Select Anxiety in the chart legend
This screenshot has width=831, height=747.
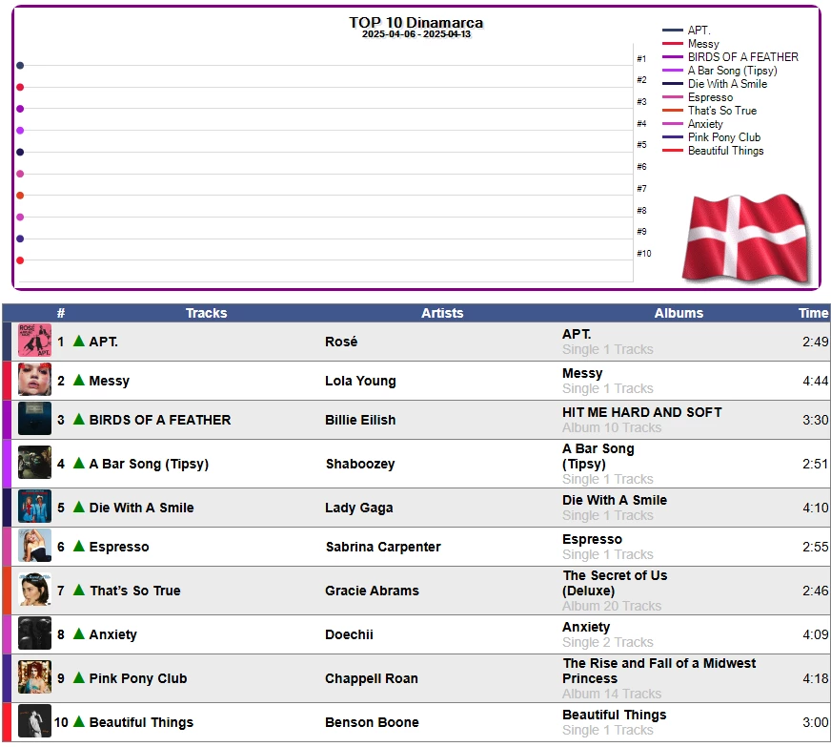(705, 124)
